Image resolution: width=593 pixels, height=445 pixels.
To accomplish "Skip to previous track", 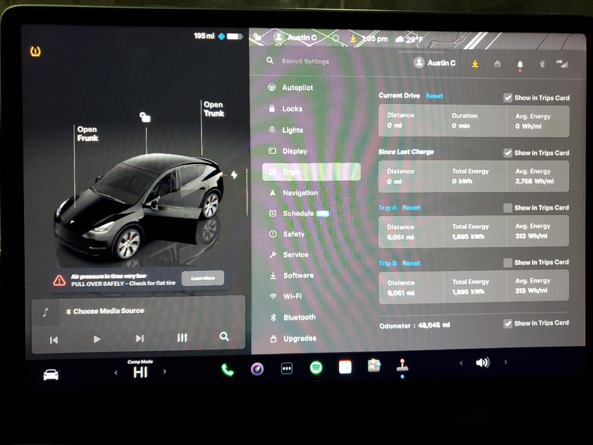I will (x=54, y=340).
